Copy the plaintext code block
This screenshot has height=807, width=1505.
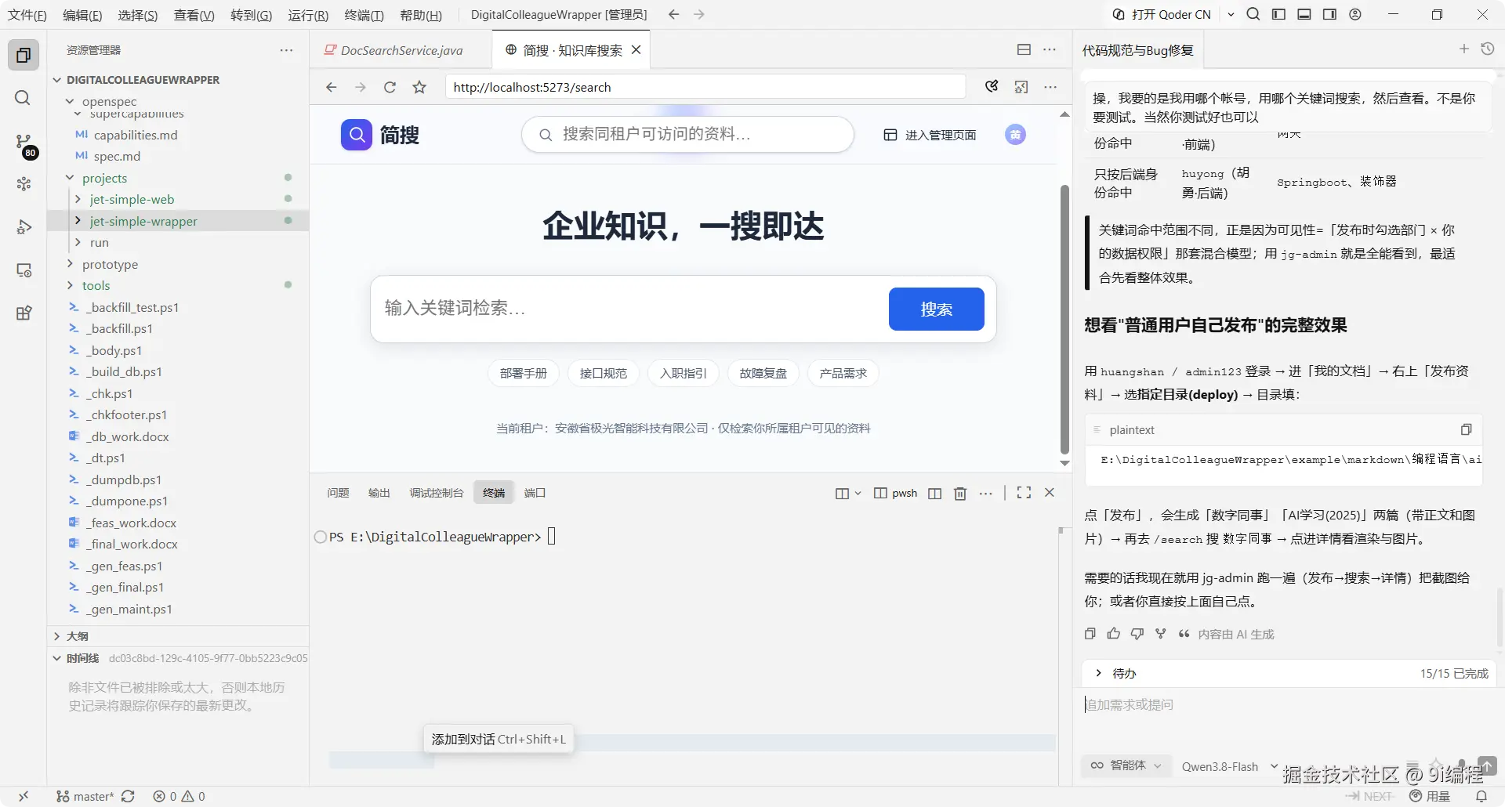point(1466,429)
